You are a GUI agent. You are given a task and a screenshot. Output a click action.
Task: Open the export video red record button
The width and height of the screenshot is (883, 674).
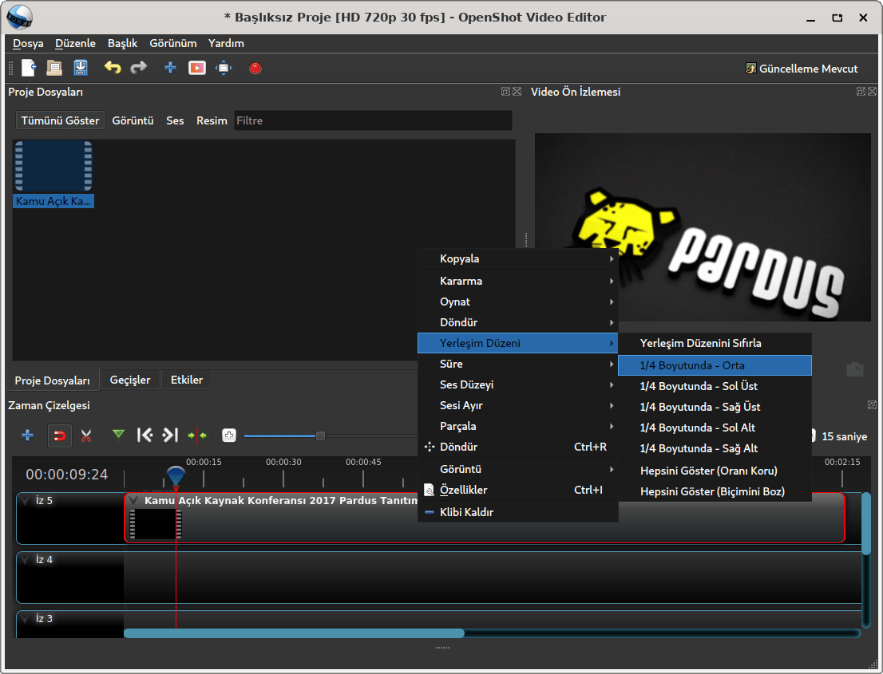click(255, 69)
